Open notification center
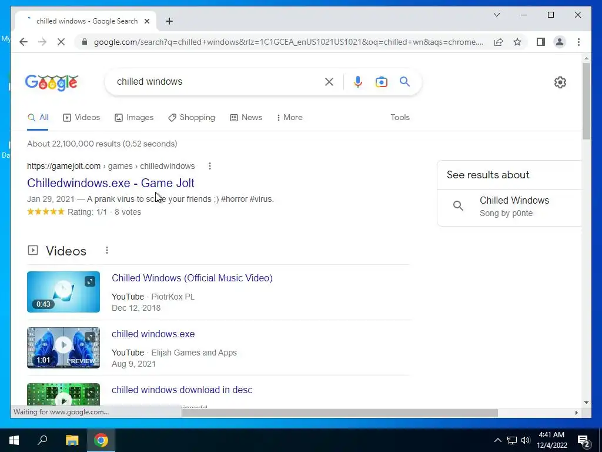The image size is (602, 452). [x=584, y=441]
